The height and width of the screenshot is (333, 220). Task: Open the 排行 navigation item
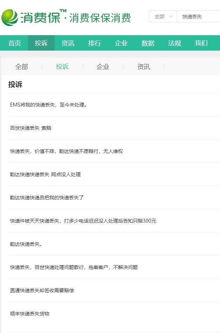click(x=94, y=43)
